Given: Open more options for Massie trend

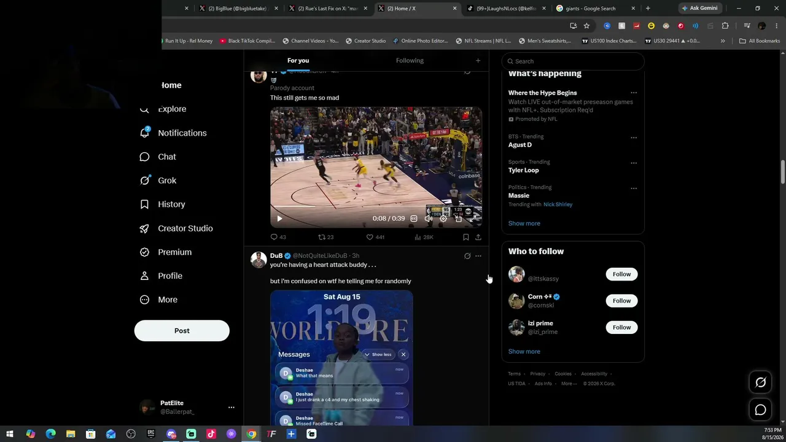Looking at the screenshot, I should (634, 188).
